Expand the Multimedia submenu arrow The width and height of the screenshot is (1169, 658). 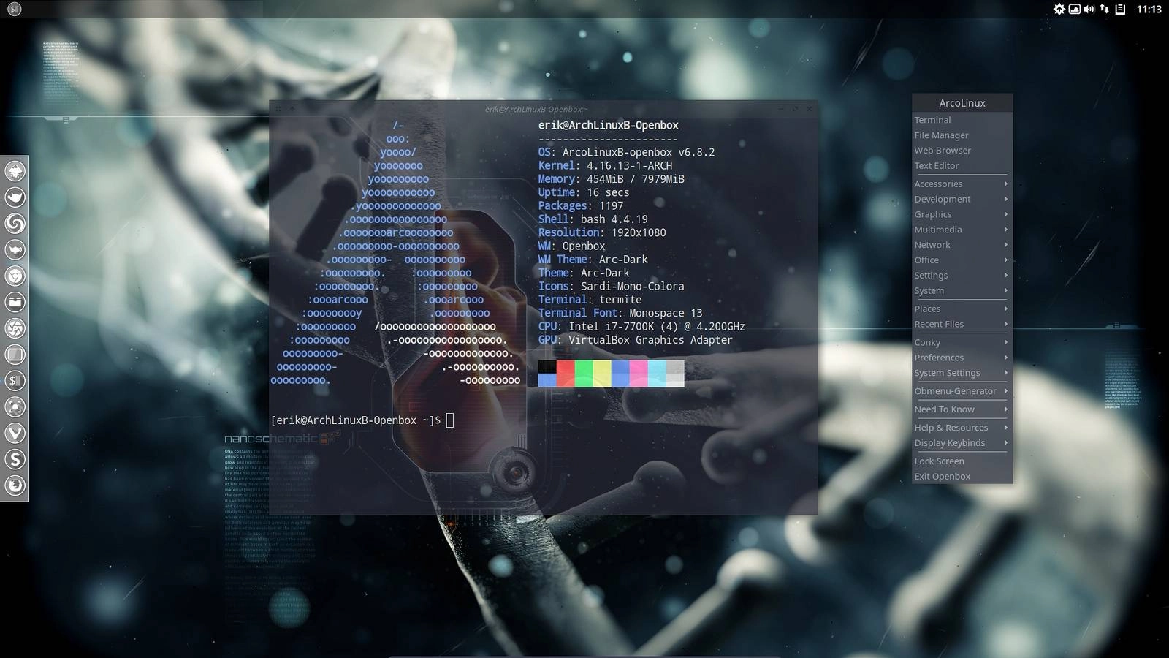(x=1006, y=230)
